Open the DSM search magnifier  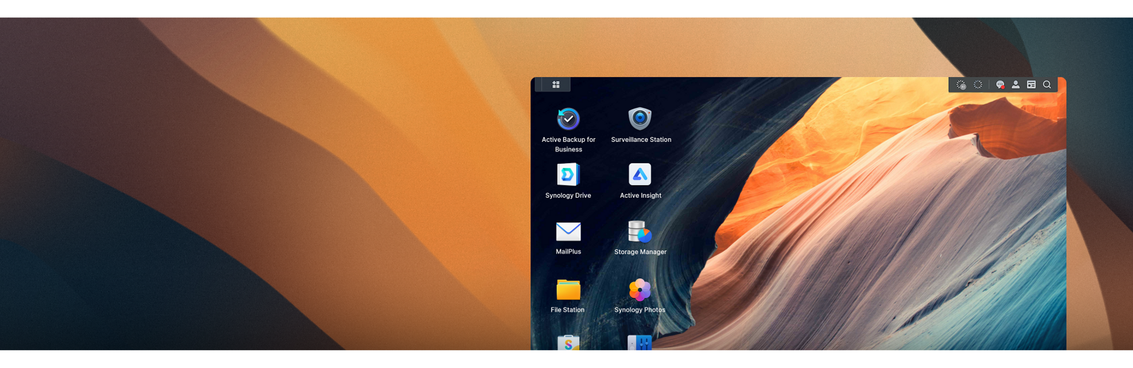(1047, 85)
